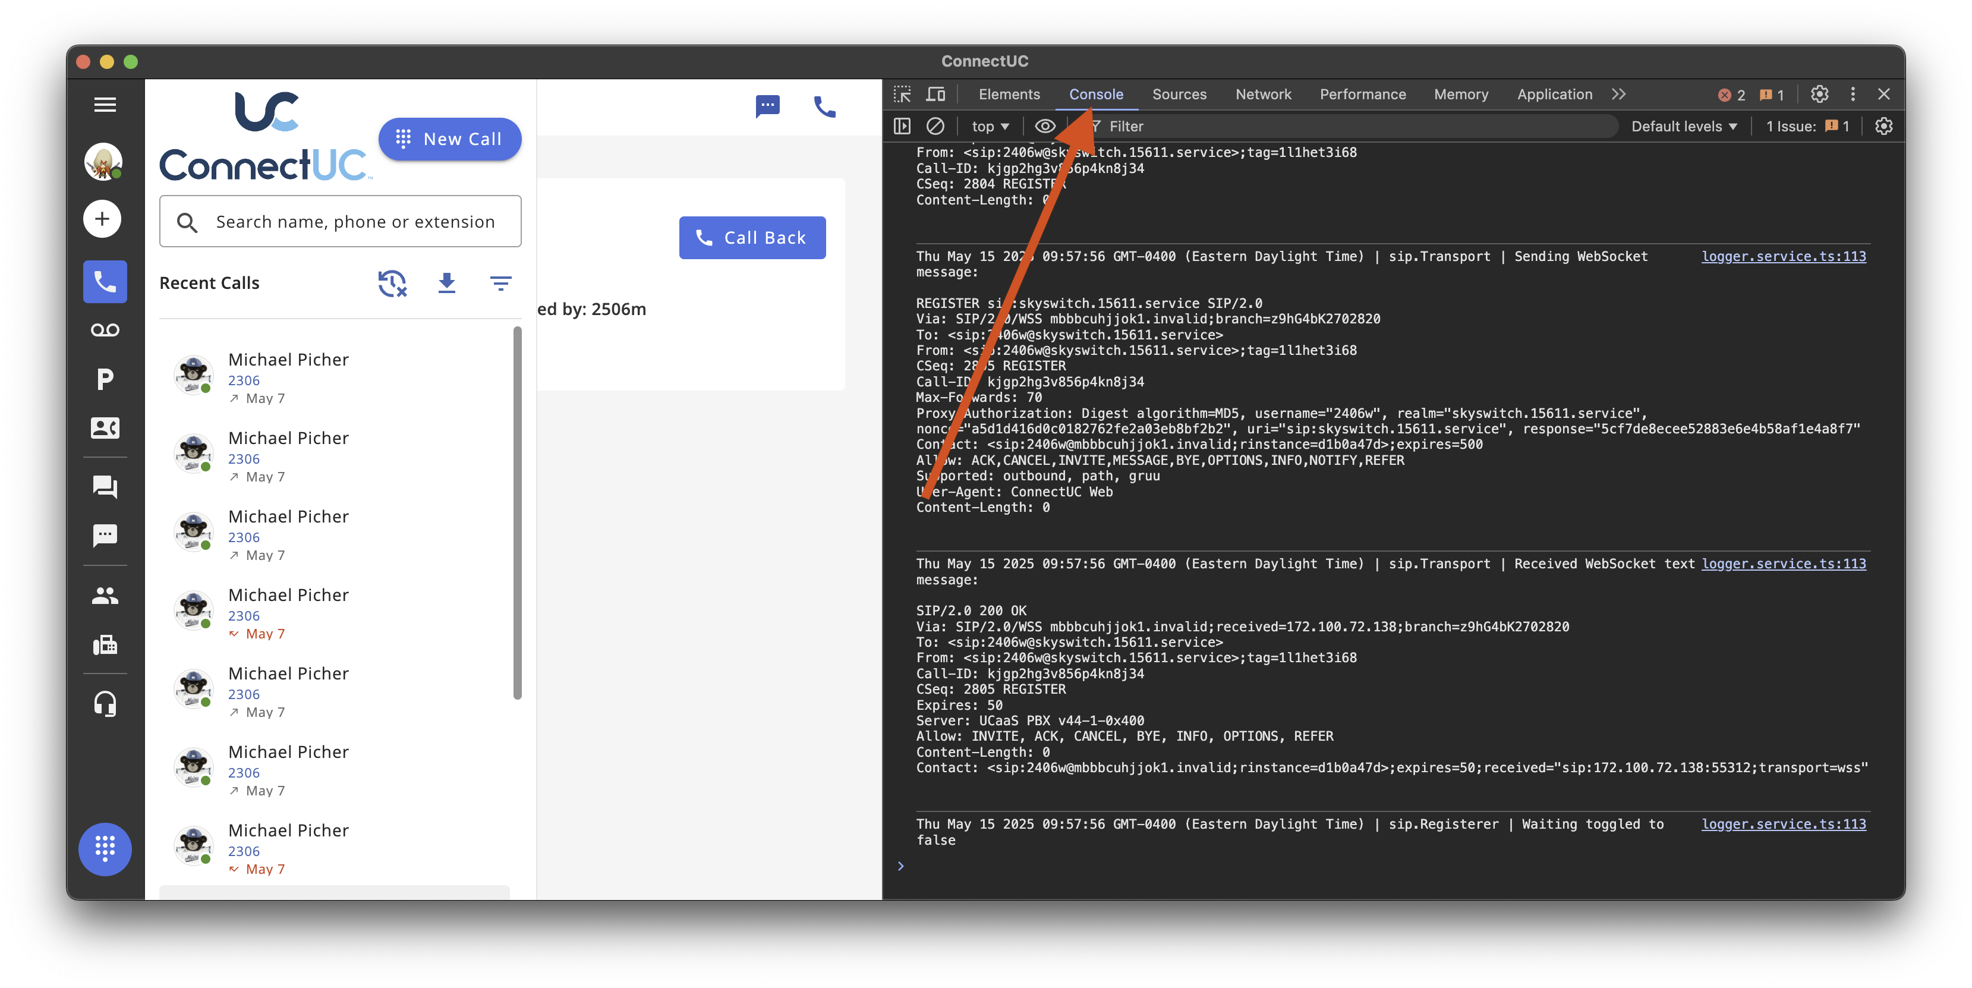Toggle the console sidebar panel
Image resolution: width=1972 pixels, height=988 pixels.
coord(903,127)
